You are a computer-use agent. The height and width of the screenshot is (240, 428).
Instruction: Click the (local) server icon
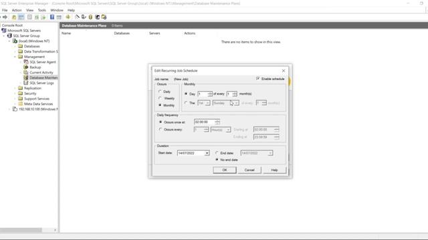pyautogui.click(x=15, y=41)
